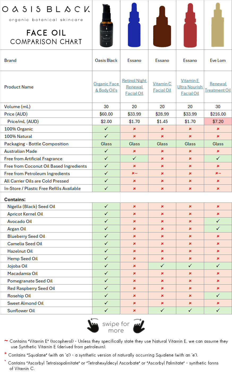The width and height of the screenshot is (232, 372).
Task: Click Eve Lom's Sunflower Oil check mark
Action: coord(218,310)
